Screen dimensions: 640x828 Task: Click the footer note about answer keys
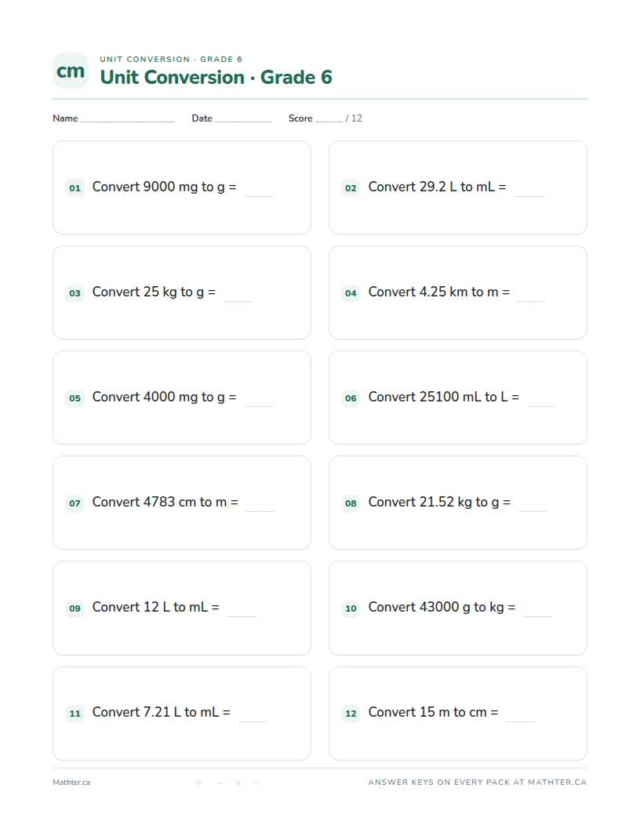478,783
